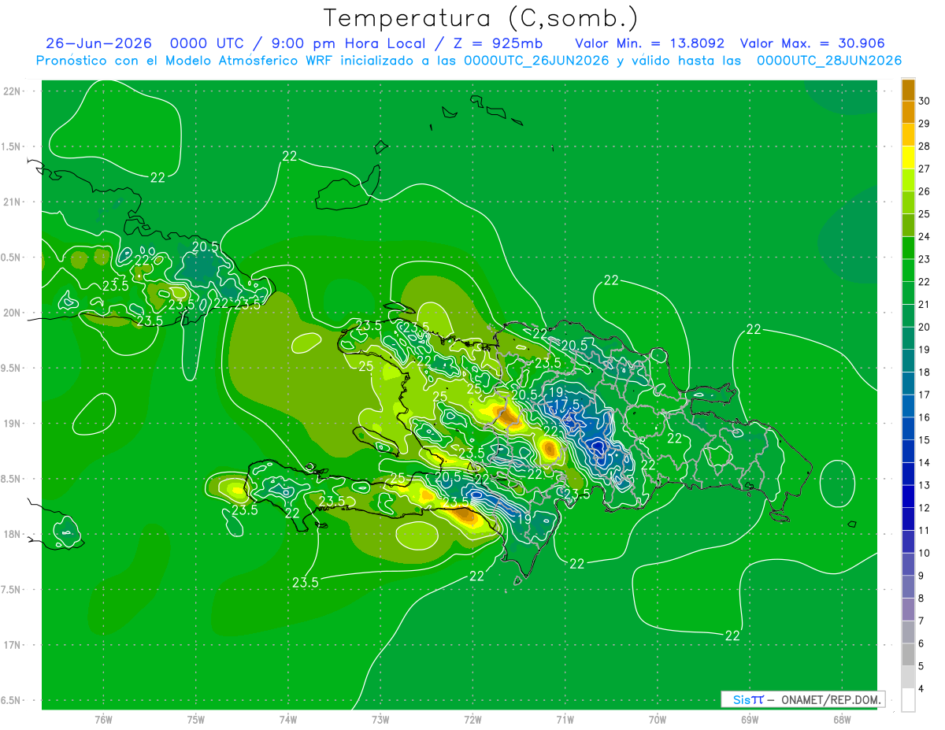
Task: Click the "17.5" contour label on the map
Action: pos(567,404)
